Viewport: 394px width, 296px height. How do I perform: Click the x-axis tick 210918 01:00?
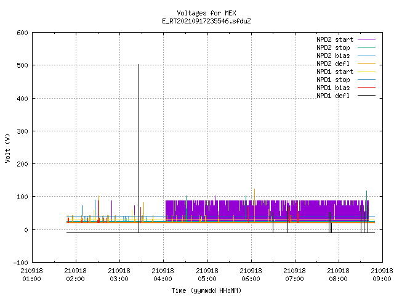pyautogui.click(x=31, y=275)
